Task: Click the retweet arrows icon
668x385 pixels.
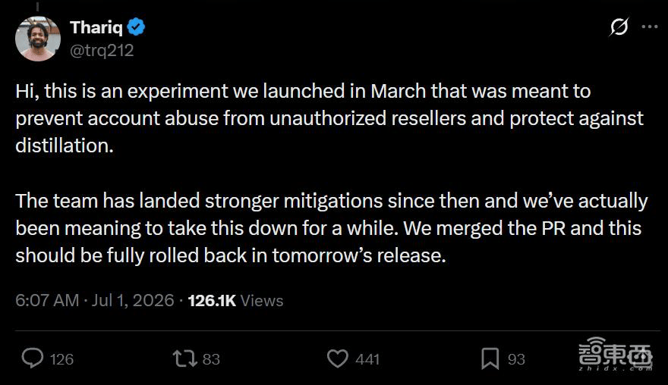Action: (185, 358)
